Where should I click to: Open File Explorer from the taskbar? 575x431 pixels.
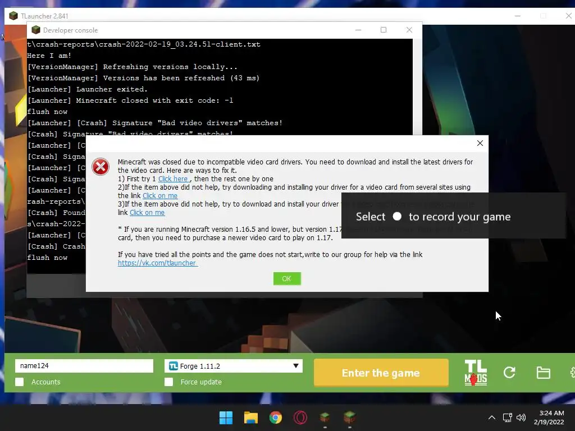pos(251,418)
